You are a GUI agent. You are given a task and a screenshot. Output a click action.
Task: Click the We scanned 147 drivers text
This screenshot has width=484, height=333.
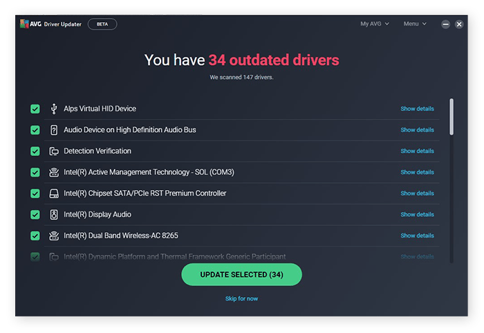tap(242, 77)
